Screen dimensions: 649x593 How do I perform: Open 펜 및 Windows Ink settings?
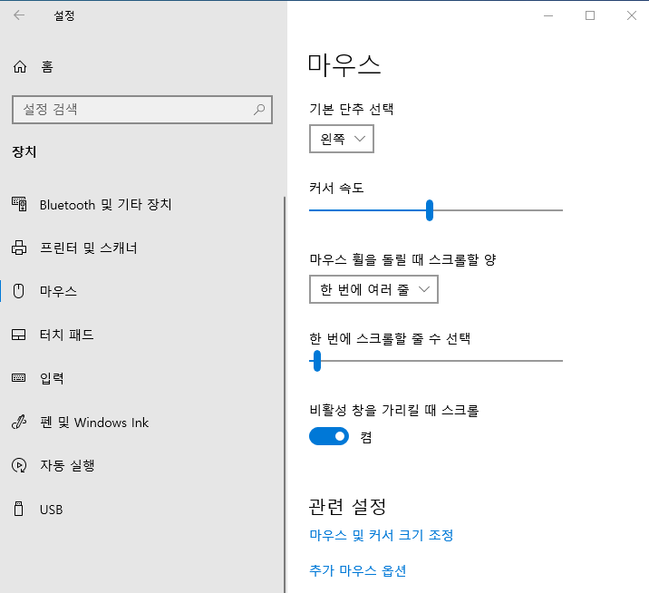pyautogui.click(x=142, y=422)
